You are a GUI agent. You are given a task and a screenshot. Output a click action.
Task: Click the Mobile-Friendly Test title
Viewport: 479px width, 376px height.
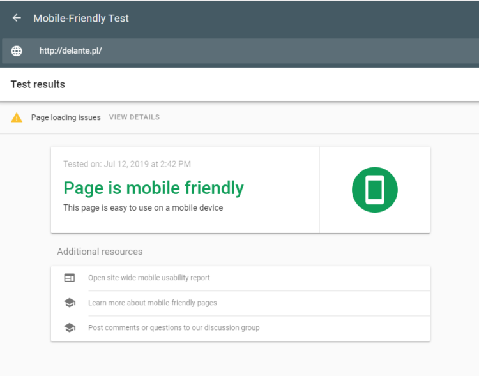click(x=81, y=19)
